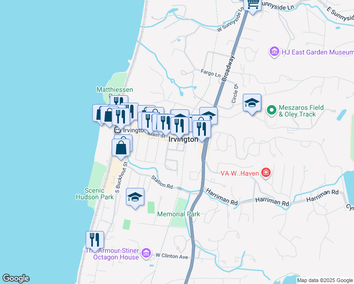This screenshot has height=284, width=354.
Task: Open the Google logo link
Action: pos(16,278)
